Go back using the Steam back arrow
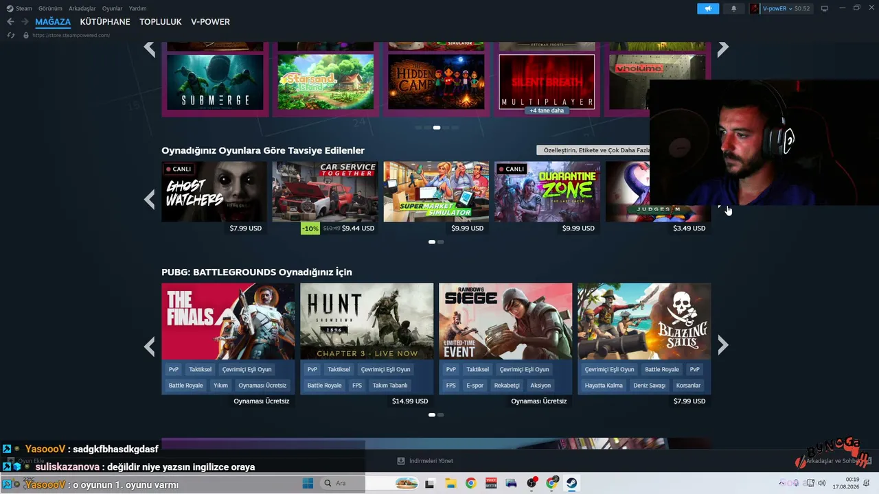Viewport: 879px width, 494px height. 10,22
